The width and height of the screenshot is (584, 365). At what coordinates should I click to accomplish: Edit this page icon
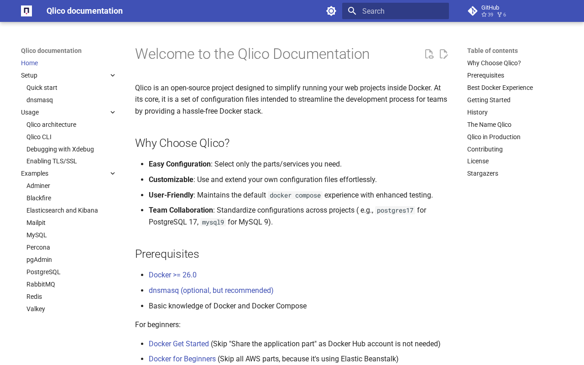click(x=443, y=54)
